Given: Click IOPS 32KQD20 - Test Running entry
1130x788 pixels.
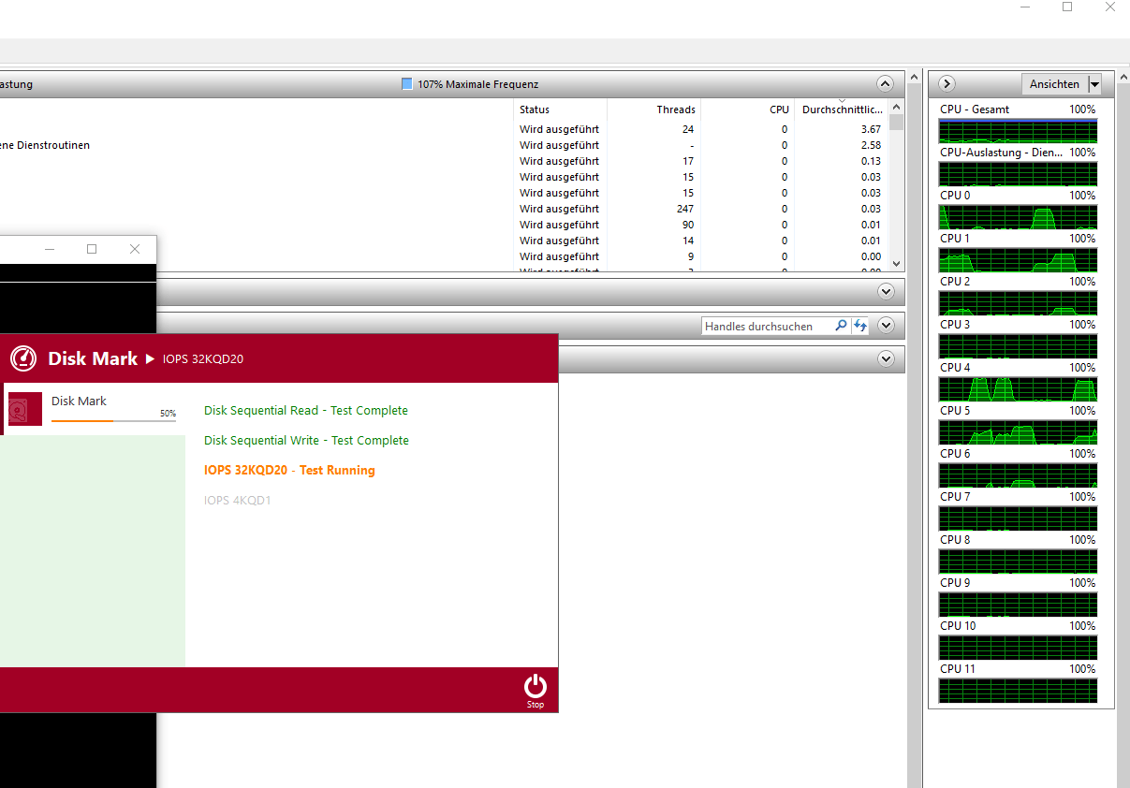Looking at the screenshot, I should tap(289, 471).
